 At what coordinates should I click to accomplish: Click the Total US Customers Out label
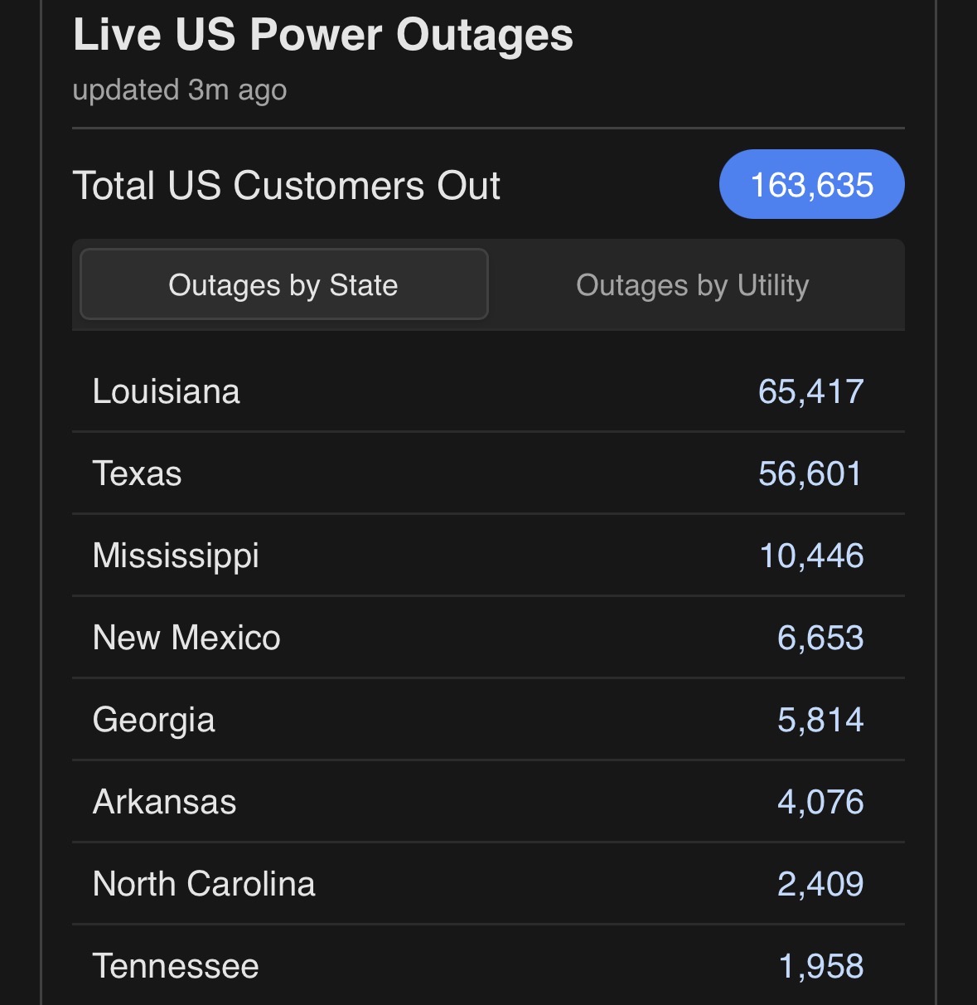(287, 186)
